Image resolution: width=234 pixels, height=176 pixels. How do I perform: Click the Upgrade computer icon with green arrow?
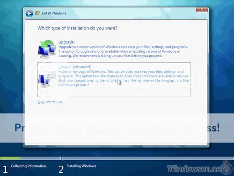click(47, 49)
